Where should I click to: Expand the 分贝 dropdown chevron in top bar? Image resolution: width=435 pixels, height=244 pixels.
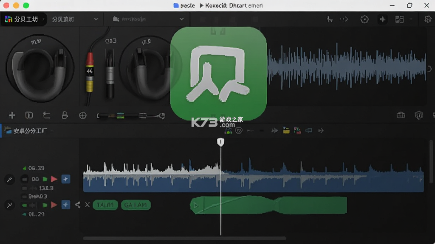[96, 19]
